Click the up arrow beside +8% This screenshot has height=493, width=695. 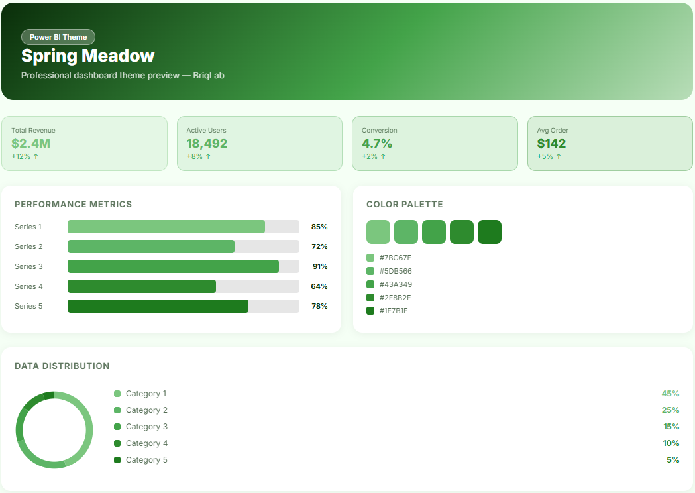pos(208,157)
